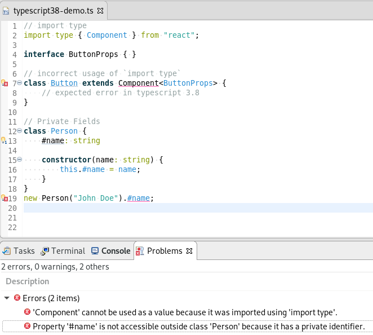Click the Console tab monitor icon
The height and width of the screenshot is (335, 373).
pos(95,251)
